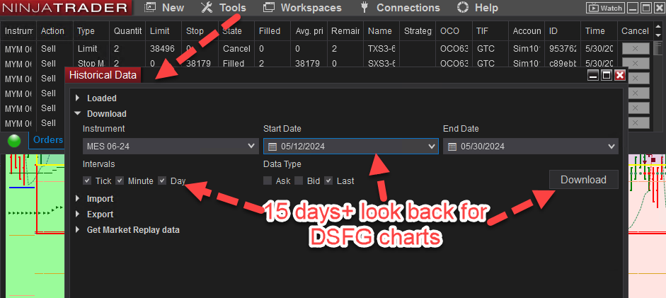The height and width of the screenshot is (298, 666).
Task: Open the Start Date dropdown arrow
Action: tap(432, 147)
